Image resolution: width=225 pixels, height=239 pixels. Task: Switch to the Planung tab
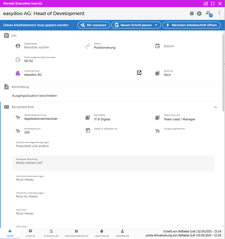click(x=51, y=233)
